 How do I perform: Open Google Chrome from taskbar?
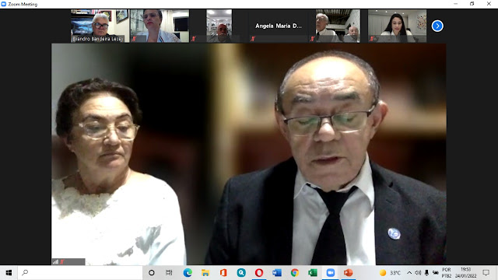(x=295, y=273)
